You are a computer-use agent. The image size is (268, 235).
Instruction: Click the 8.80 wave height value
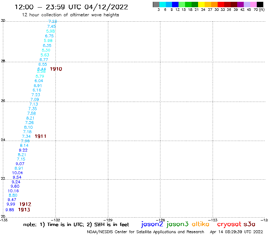(x=13, y=195)
